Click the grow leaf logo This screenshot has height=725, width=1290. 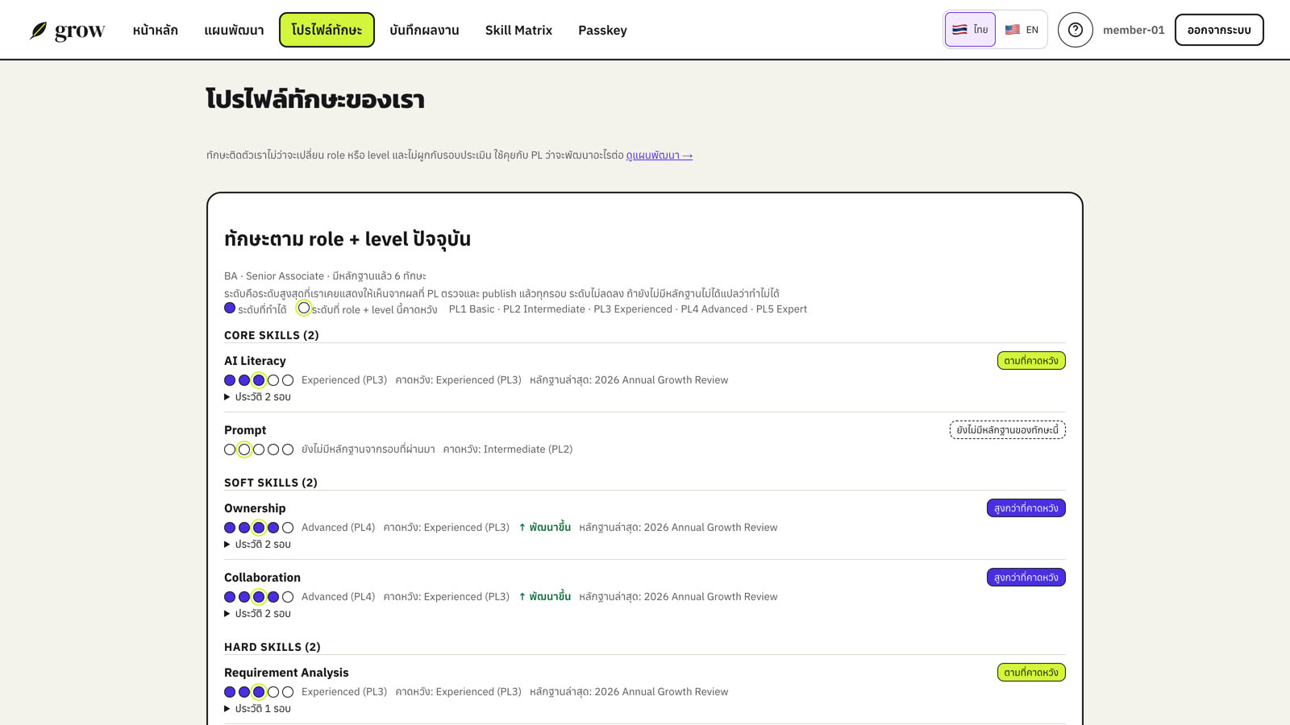39,31
